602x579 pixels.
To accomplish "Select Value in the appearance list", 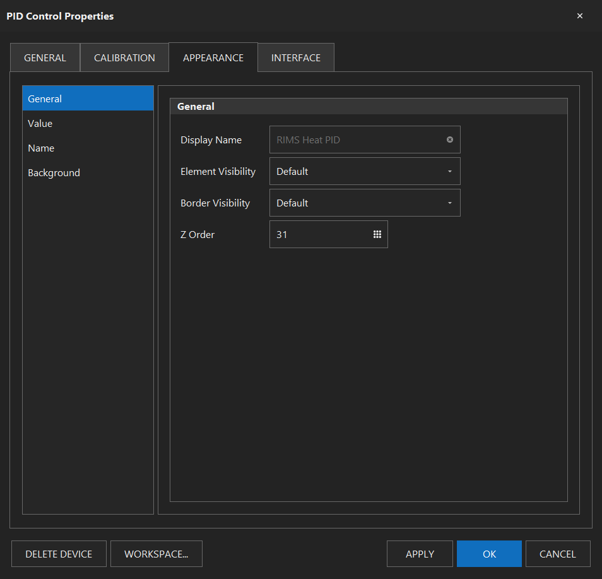I will pos(88,123).
